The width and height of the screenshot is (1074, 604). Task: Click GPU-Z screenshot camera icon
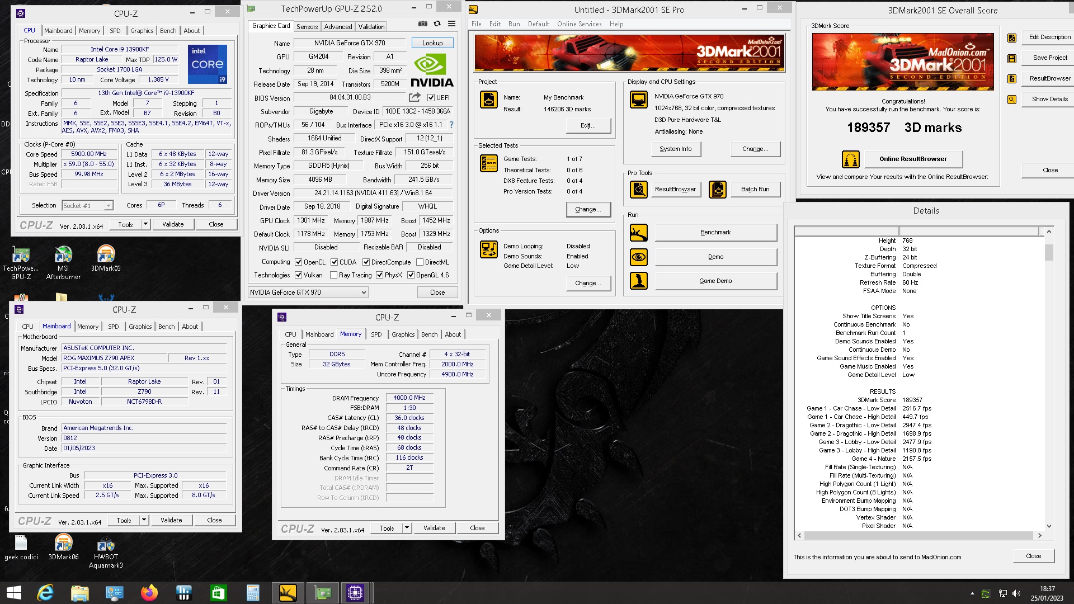click(423, 23)
